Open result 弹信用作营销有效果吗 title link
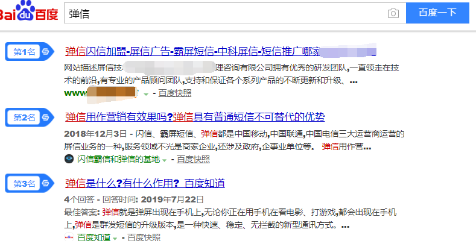Viewport: 476px width, 241px height. coord(195,117)
